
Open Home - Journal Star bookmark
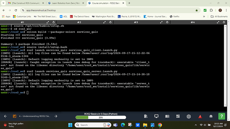pyautogui.click(x=155, y=17)
